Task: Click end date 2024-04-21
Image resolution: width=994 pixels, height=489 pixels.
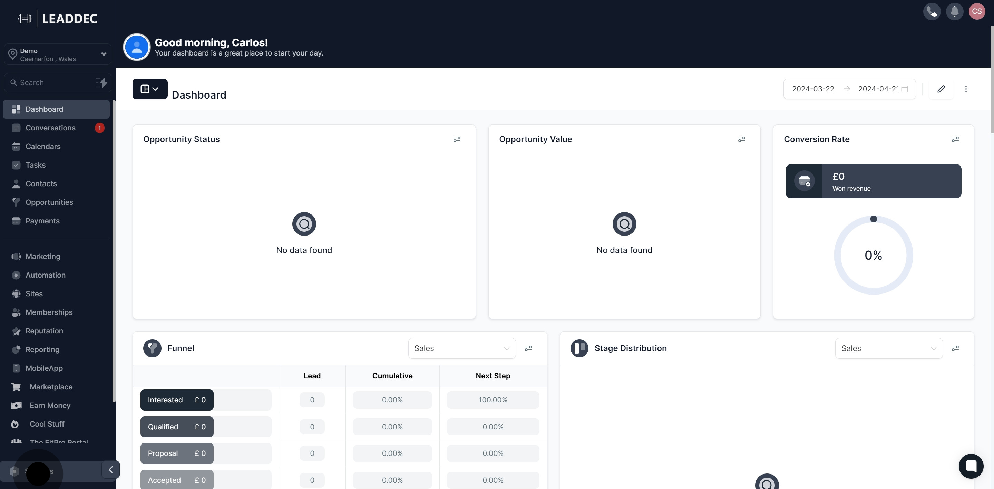Action: 879,89
